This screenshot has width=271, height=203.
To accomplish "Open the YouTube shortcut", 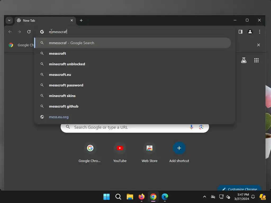I will tap(120, 153).
